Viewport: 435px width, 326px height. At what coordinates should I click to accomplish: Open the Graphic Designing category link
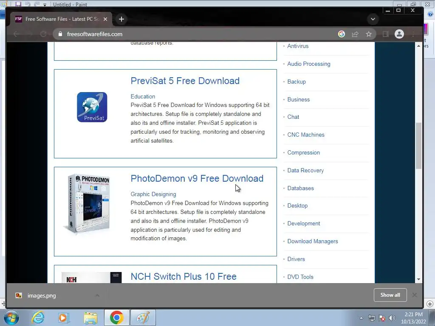153,194
